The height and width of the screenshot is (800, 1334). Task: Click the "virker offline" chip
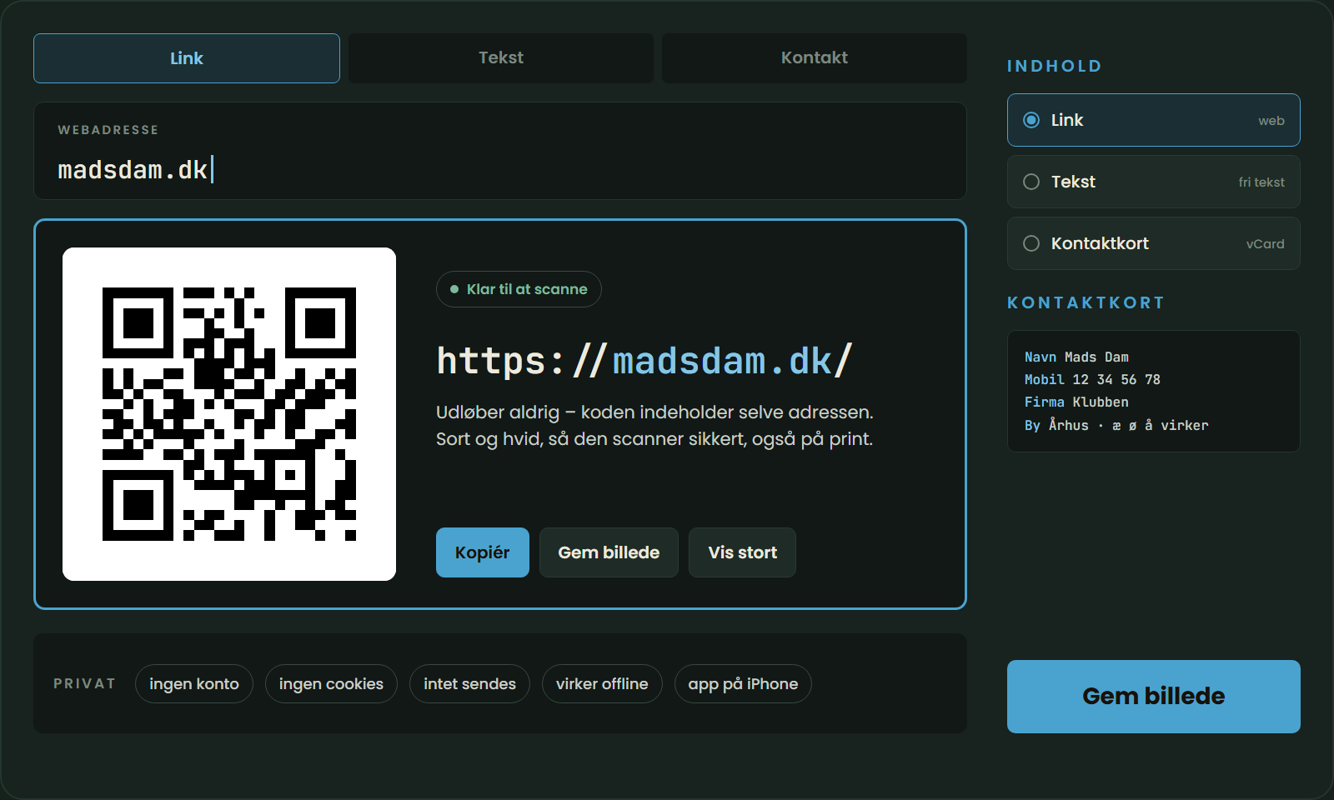(x=602, y=684)
